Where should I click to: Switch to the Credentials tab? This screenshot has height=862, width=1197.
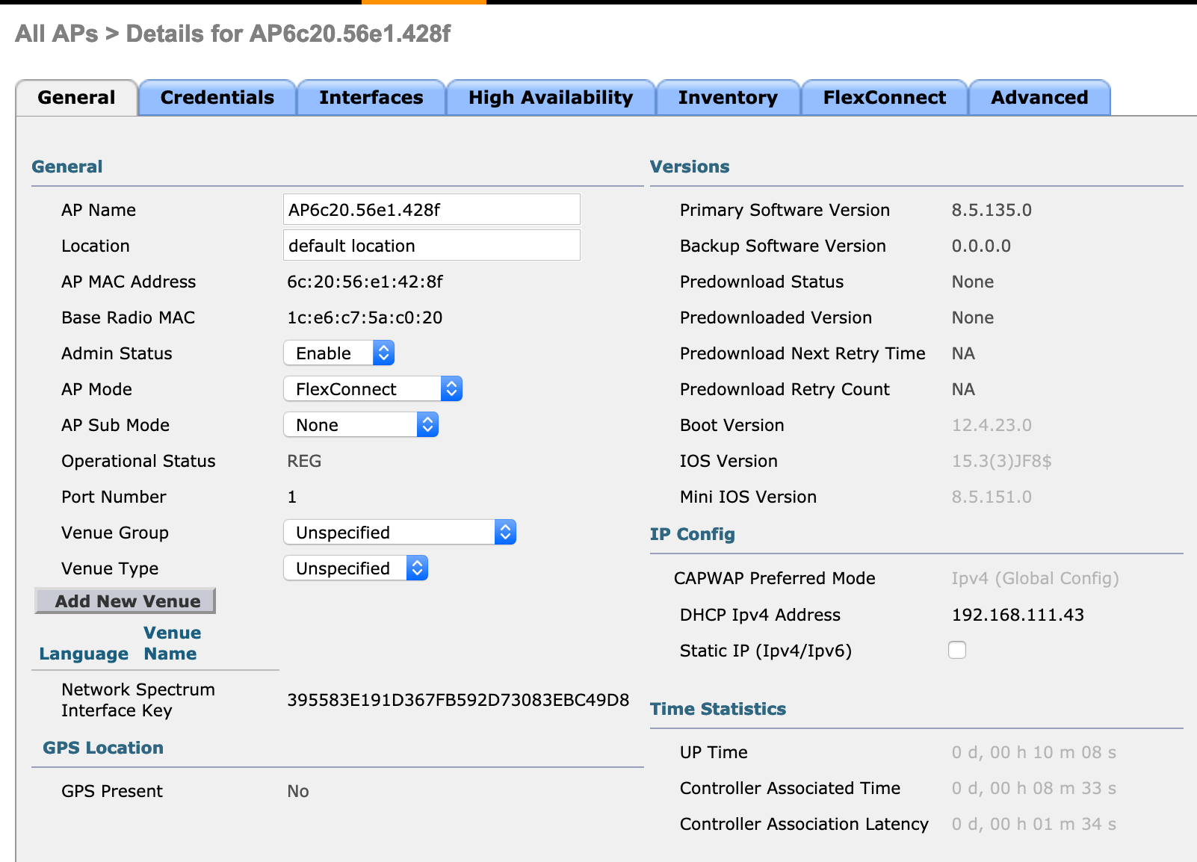point(217,97)
